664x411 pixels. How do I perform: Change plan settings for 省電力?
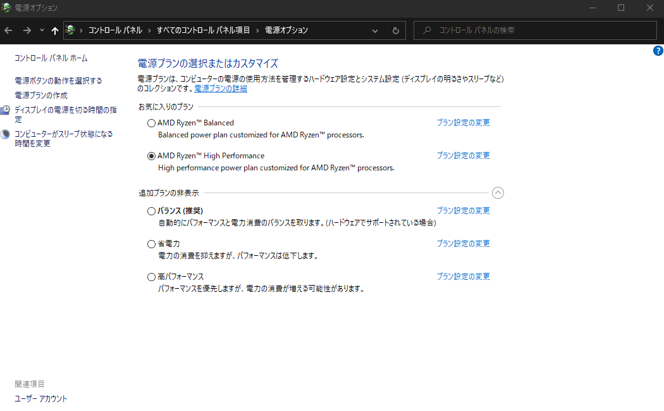click(464, 243)
